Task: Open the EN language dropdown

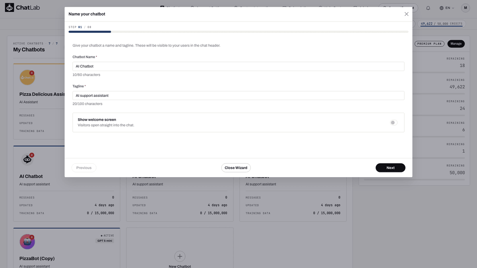Action: tap(447, 8)
